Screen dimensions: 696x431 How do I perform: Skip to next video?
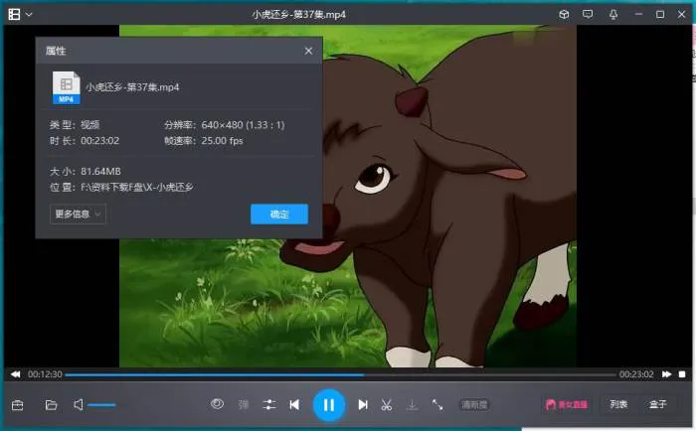pyautogui.click(x=363, y=405)
